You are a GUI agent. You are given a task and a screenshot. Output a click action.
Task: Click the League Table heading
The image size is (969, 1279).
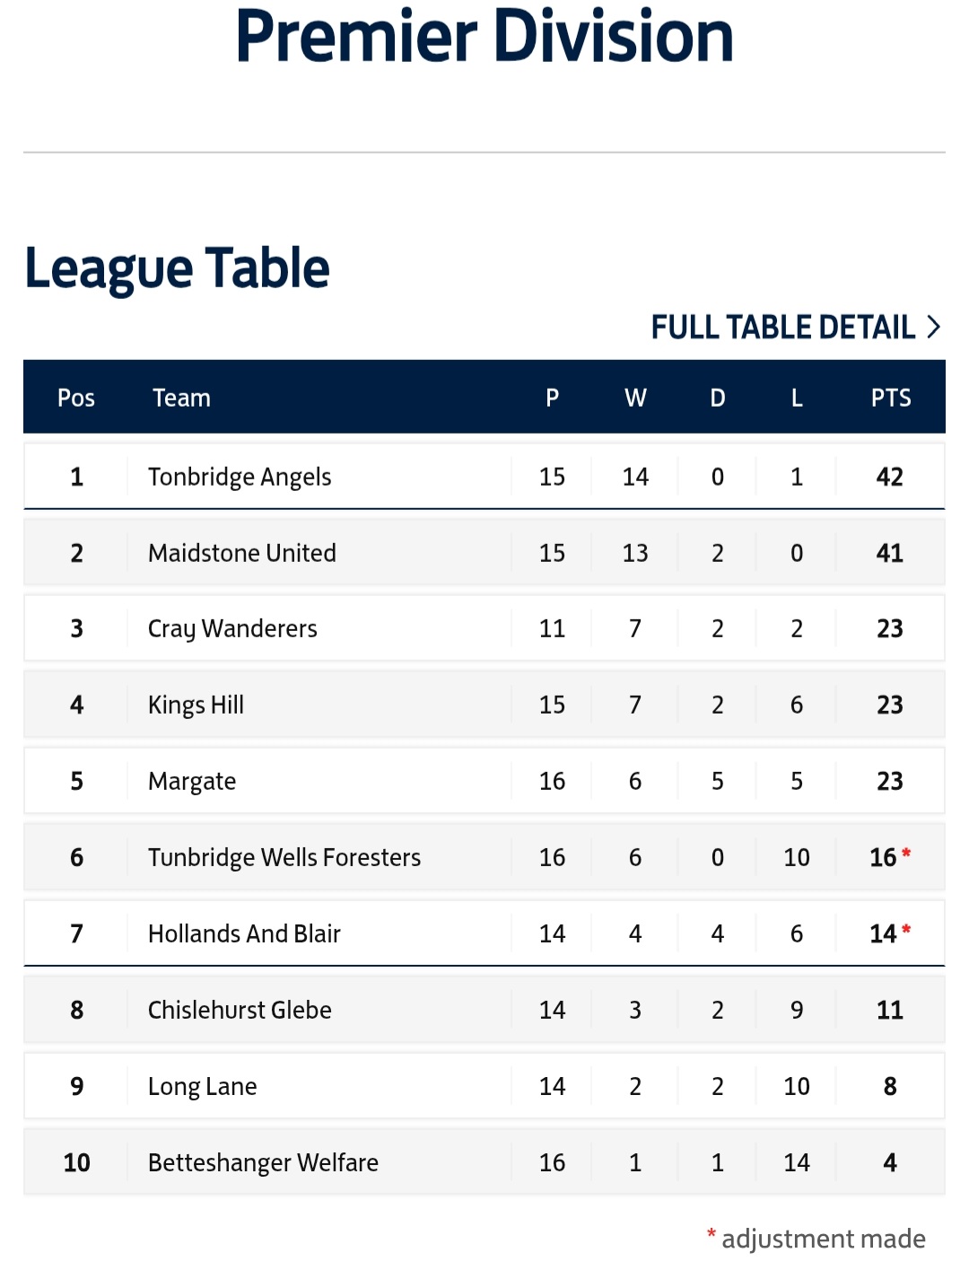(x=177, y=268)
